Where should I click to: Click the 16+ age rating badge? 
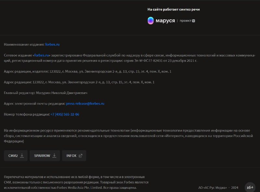click(250, 187)
